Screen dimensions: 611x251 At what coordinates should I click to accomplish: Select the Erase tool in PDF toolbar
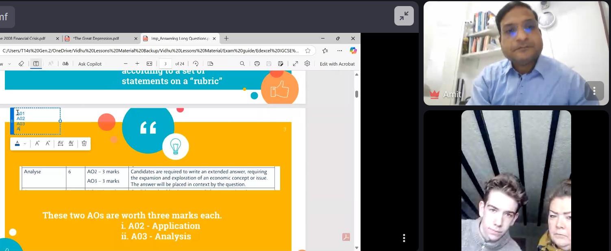22,64
